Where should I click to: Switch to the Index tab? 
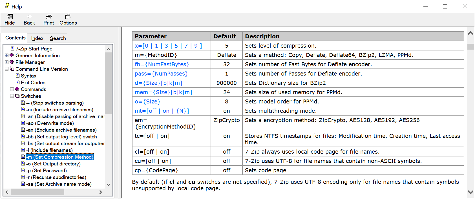(x=37, y=38)
